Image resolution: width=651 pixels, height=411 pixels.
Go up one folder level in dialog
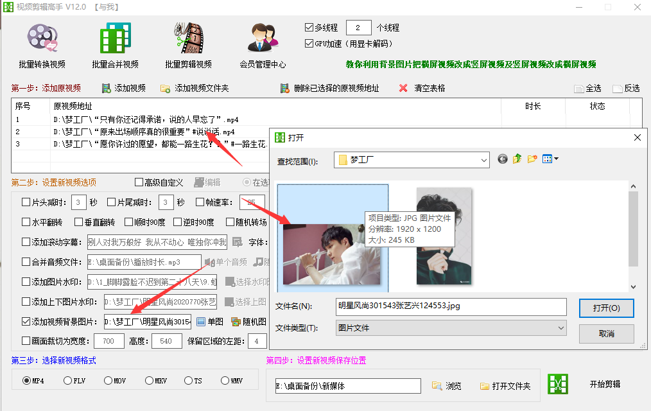(517, 159)
